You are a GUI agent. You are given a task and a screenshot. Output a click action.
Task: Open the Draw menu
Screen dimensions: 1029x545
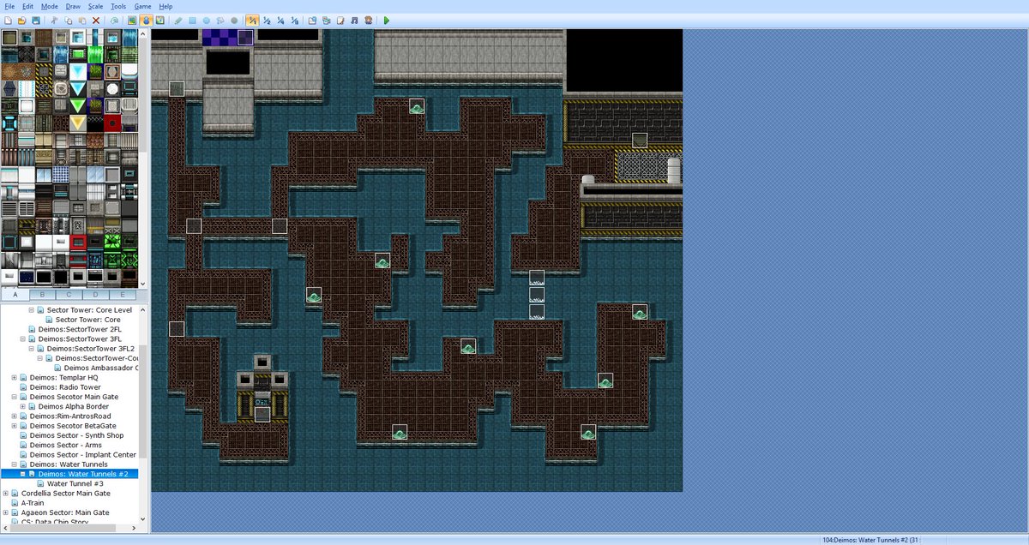pyautogui.click(x=73, y=6)
